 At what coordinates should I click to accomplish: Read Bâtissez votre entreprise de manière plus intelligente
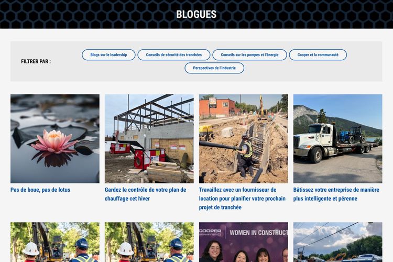pyautogui.click(x=336, y=194)
